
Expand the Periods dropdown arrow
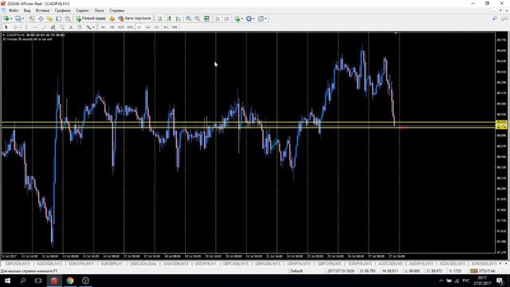pyautogui.click(x=253, y=18)
